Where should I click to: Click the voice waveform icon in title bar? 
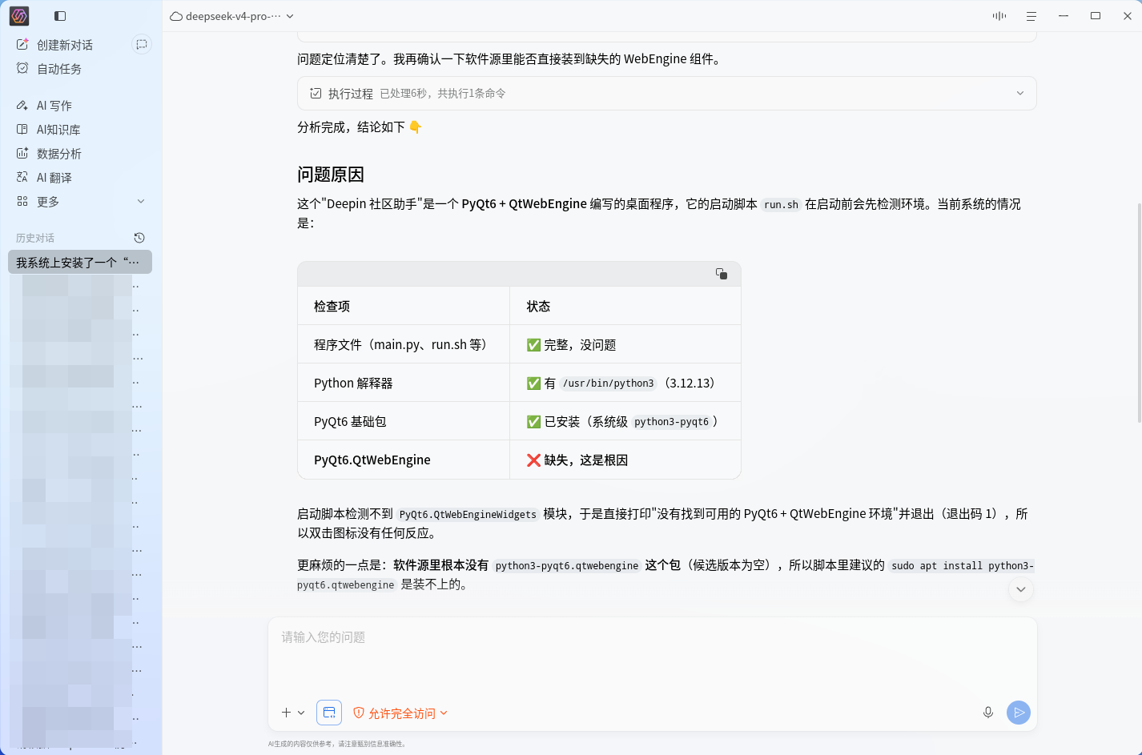click(x=999, y=16)
